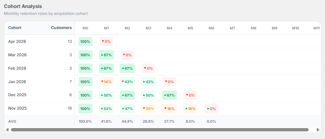Click the horizontal scrollbar right arrow

click(318, 130)
